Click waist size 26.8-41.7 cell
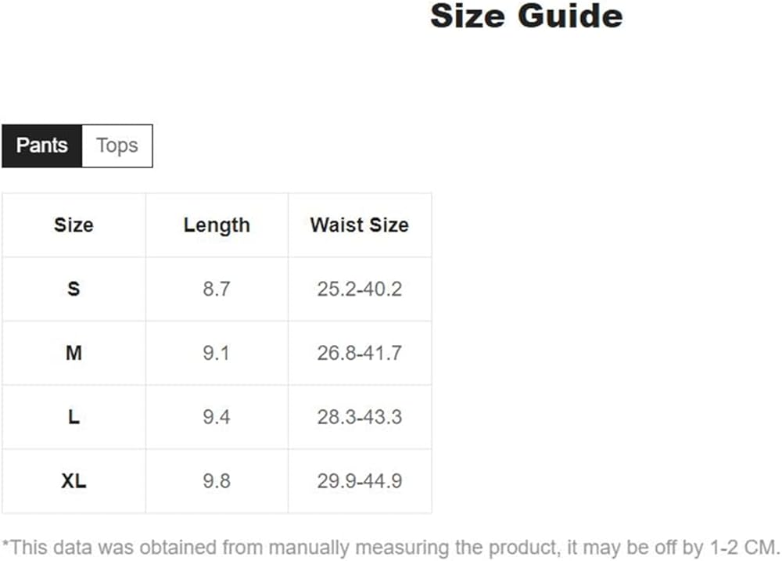The image size is (782, 561). 359,354
